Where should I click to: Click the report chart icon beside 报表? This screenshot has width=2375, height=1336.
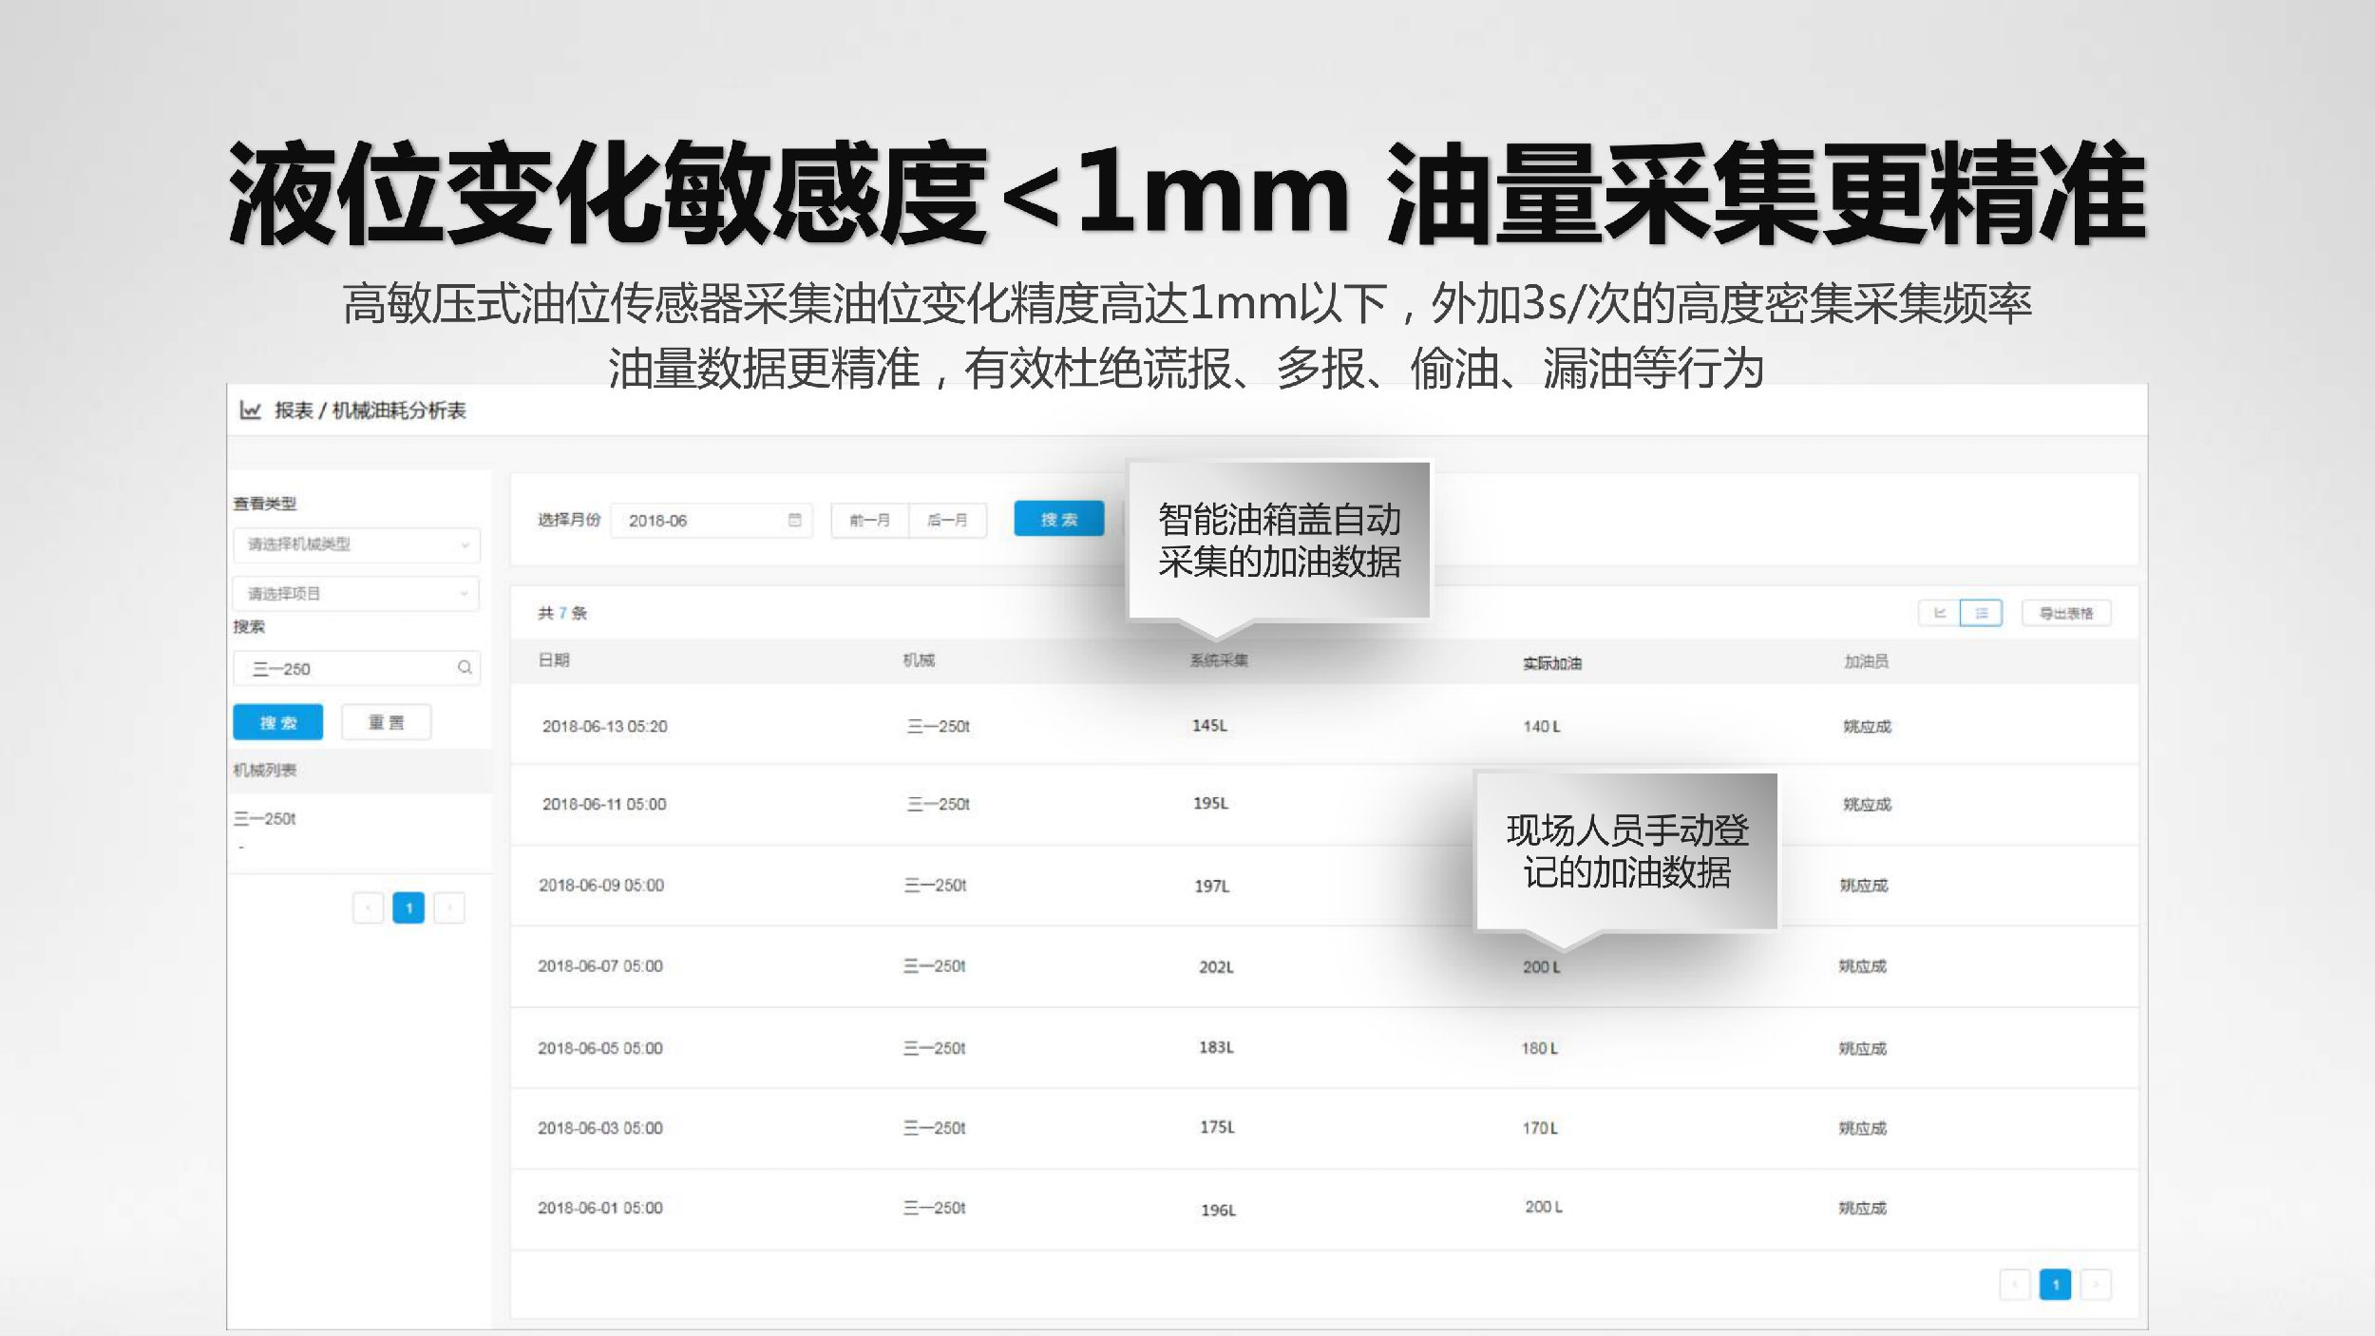point(251,410)
